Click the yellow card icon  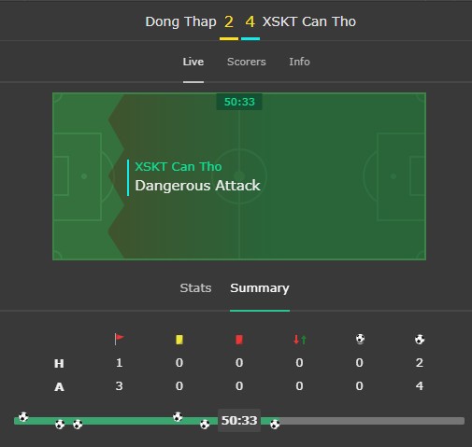[179, 340]
